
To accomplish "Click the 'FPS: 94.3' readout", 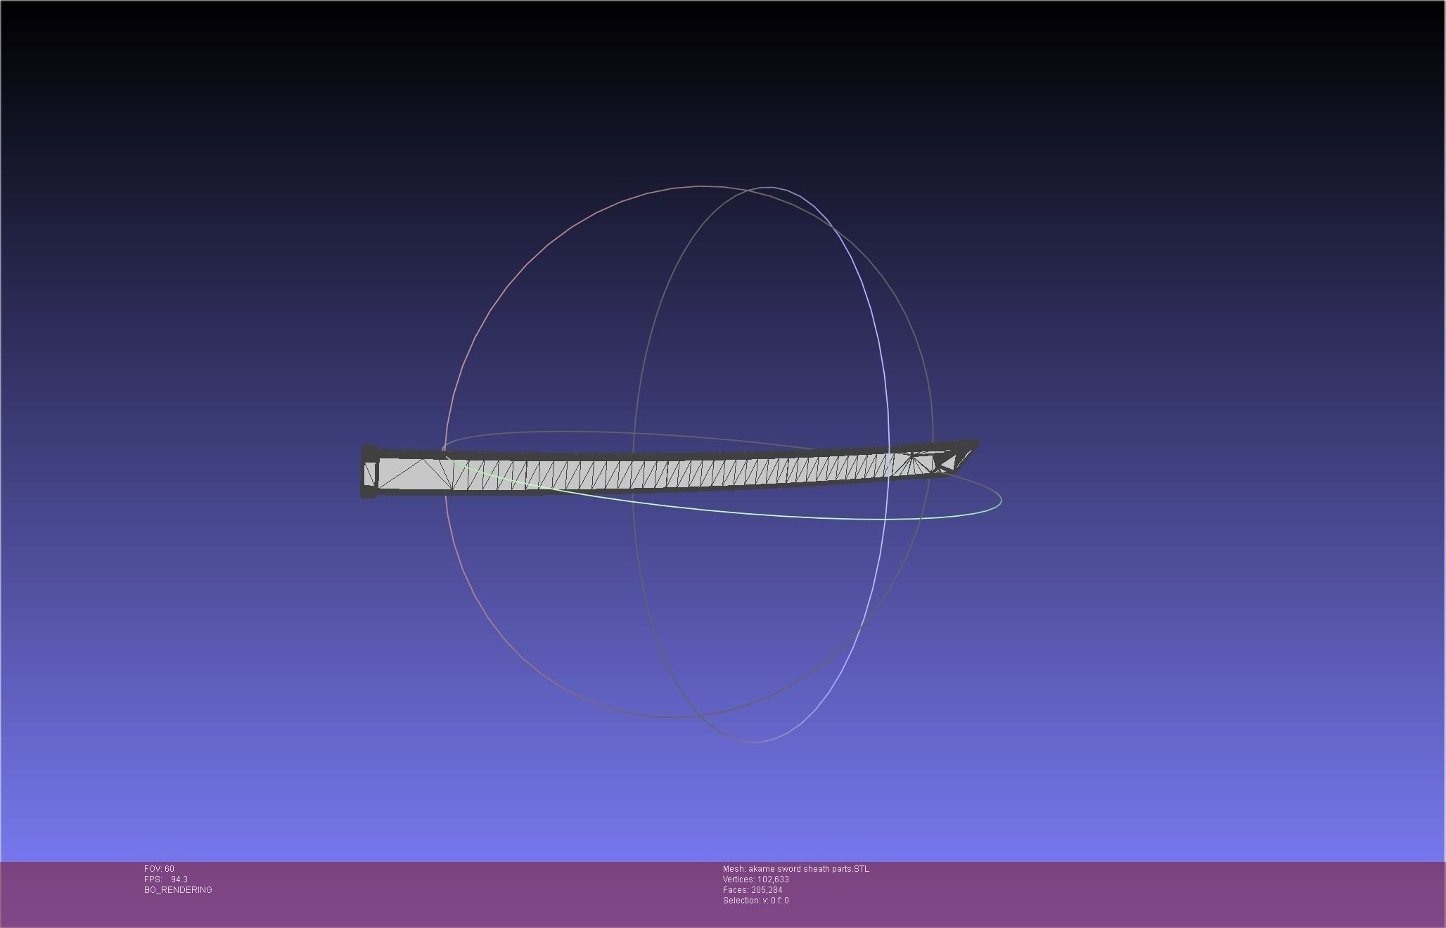I will pyautogui.click(x=166, y=879).
